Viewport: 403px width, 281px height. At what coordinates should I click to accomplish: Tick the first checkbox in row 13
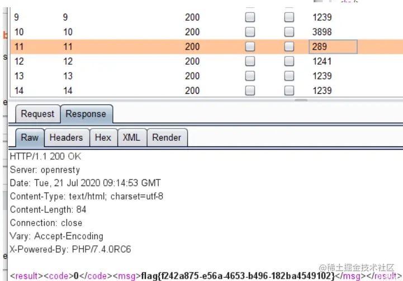pyautogui.click(x=250, y=76)
